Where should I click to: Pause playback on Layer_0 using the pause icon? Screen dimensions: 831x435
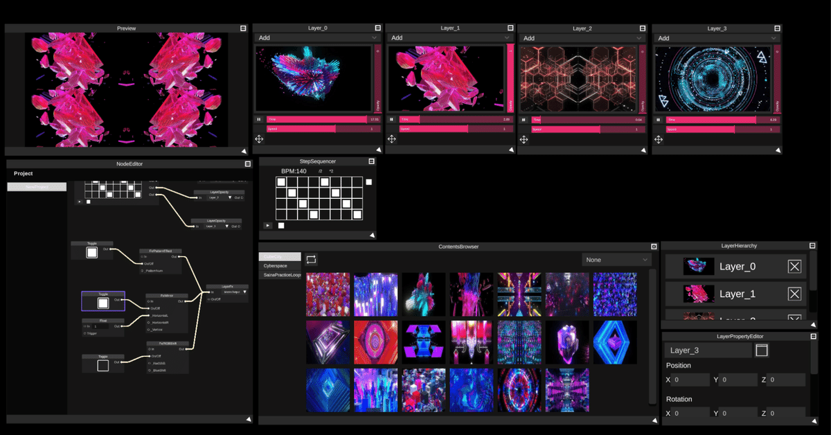pos(261,119)
